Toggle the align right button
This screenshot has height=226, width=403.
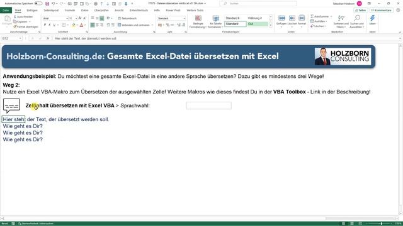[102, 25]
